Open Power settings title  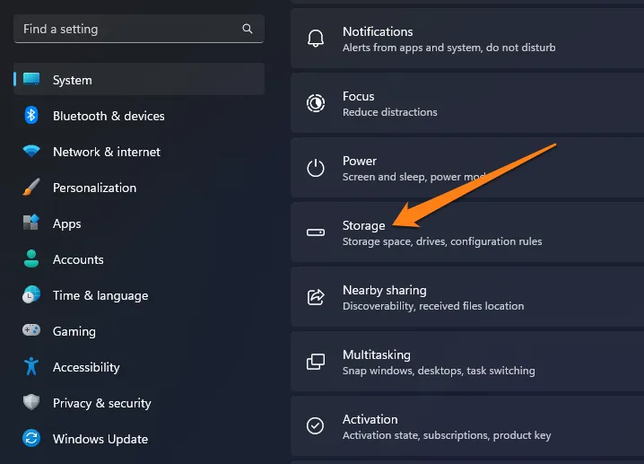pos(360,161)
